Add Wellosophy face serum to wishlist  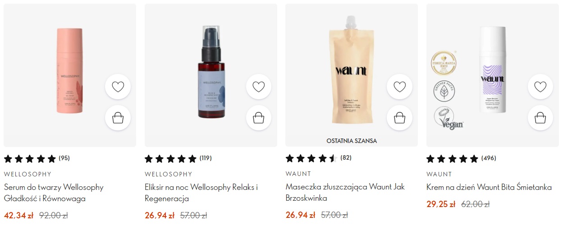(x=118, y=87)
